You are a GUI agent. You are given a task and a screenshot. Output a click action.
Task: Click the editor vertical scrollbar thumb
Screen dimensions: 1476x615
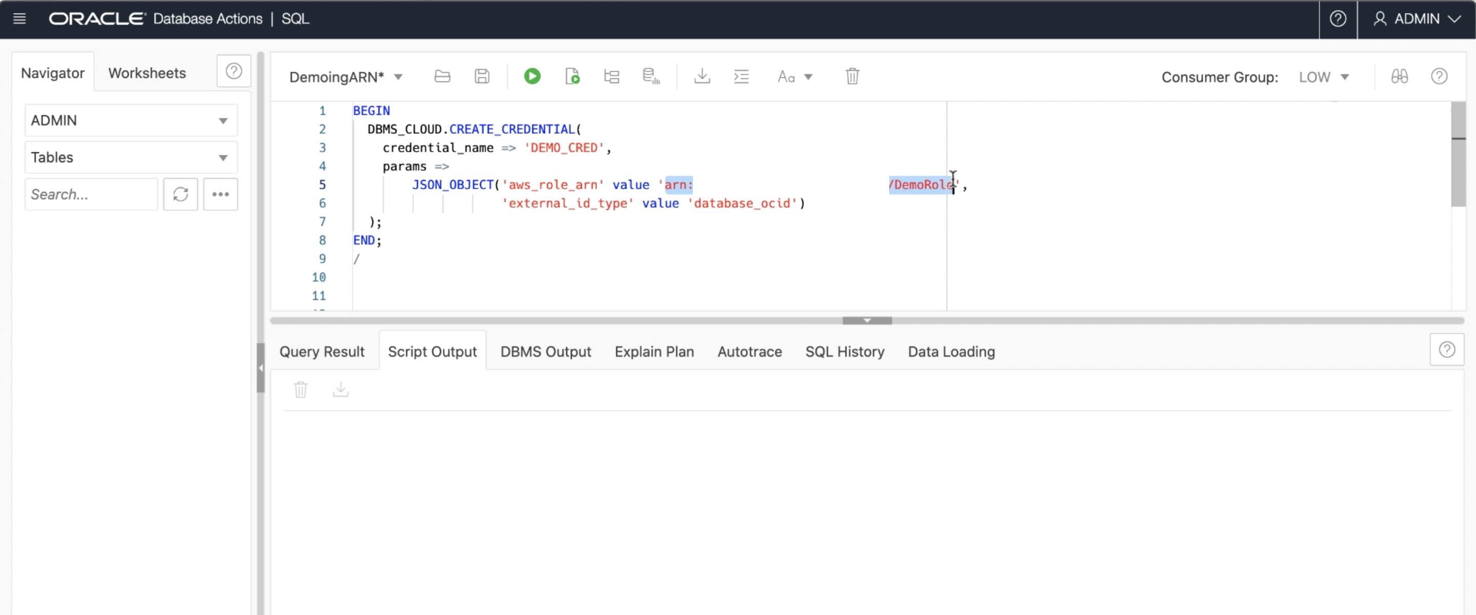(1458, 155)
